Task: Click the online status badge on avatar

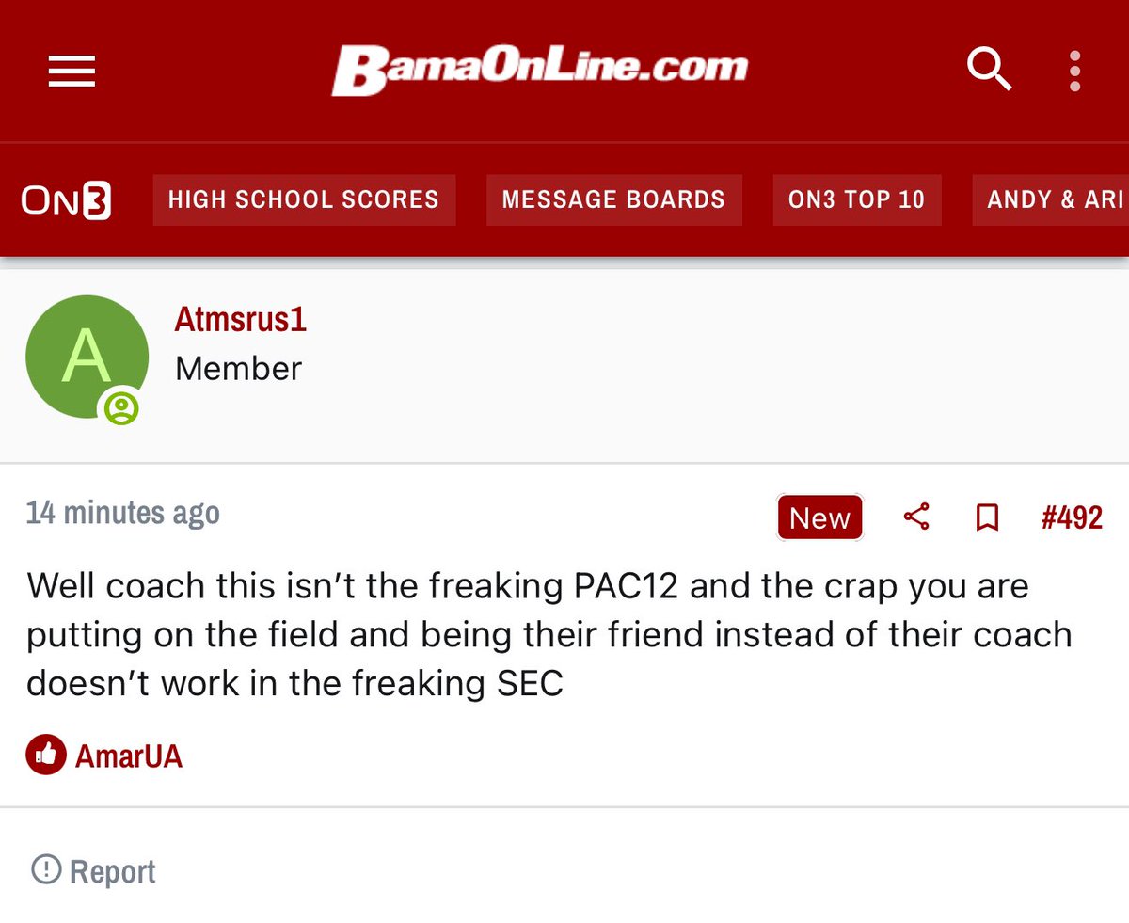Action: coord(121,408)
